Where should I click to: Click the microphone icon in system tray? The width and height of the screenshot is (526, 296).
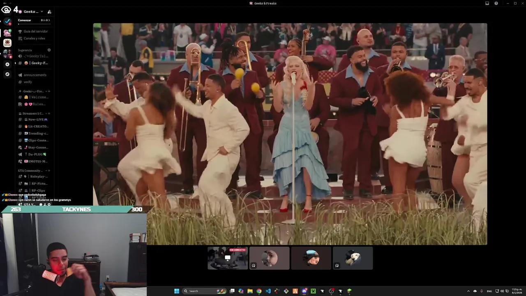(482, 291)
